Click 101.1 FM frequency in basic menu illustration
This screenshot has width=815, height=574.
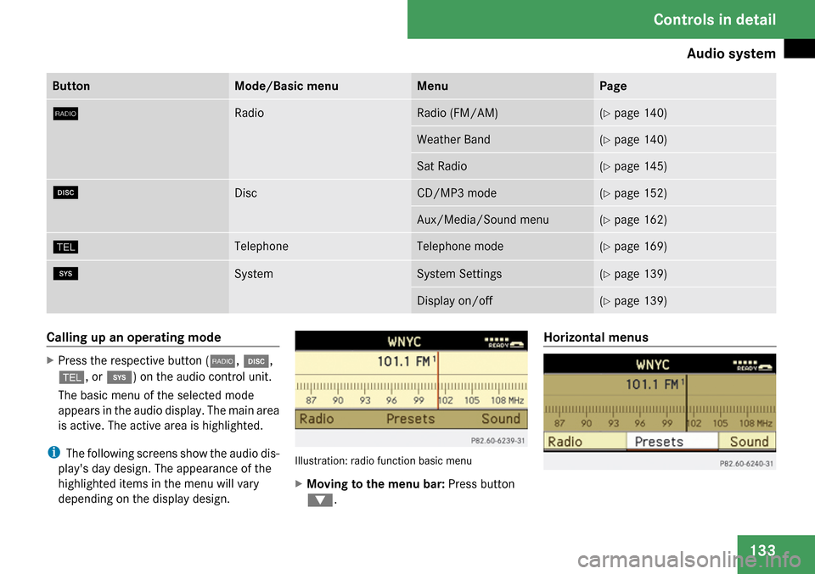(407, 361)
